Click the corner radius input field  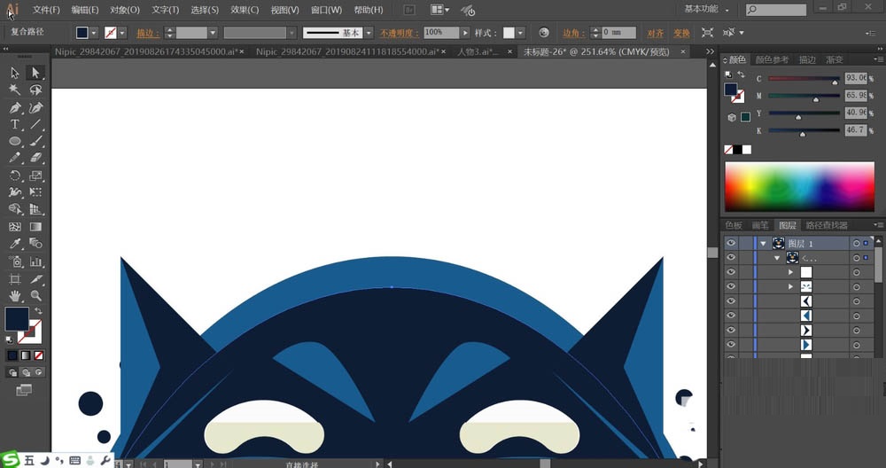[x=618, y=33]
